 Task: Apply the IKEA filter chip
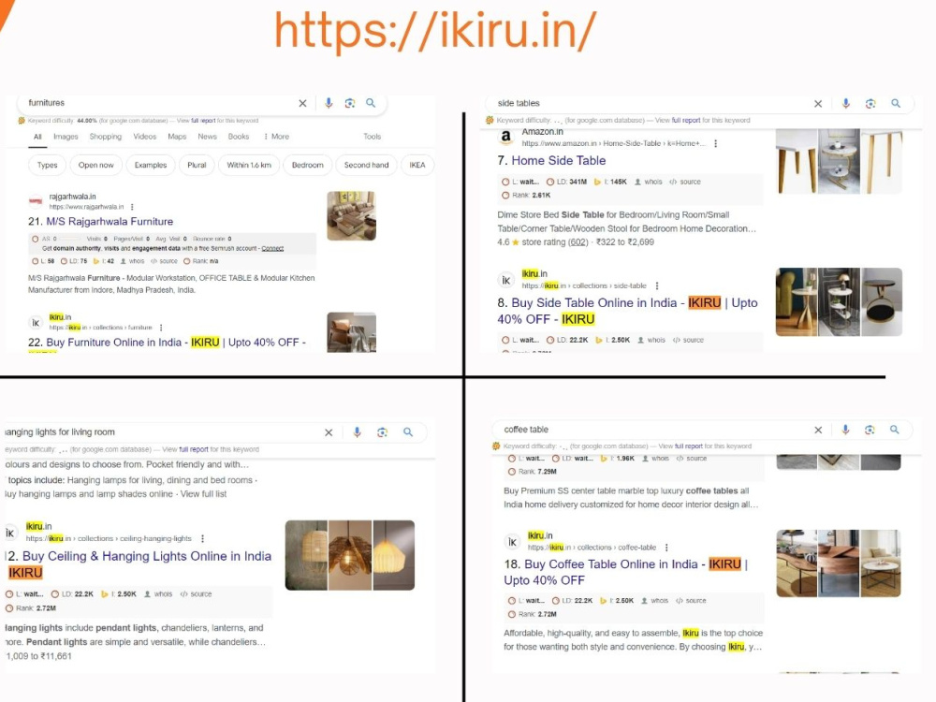417,165
